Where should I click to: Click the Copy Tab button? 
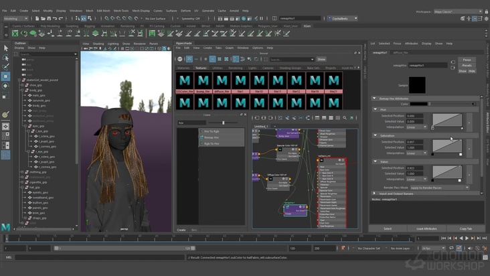(x=466, y=228)
